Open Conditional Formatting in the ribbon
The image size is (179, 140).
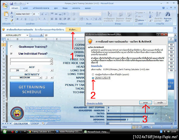109,16
